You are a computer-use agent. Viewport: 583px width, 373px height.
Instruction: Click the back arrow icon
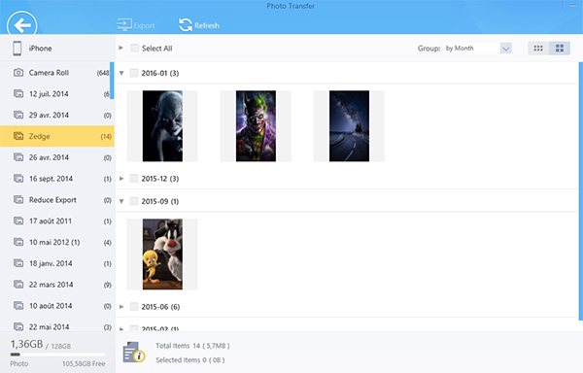[x=22, y=24]
